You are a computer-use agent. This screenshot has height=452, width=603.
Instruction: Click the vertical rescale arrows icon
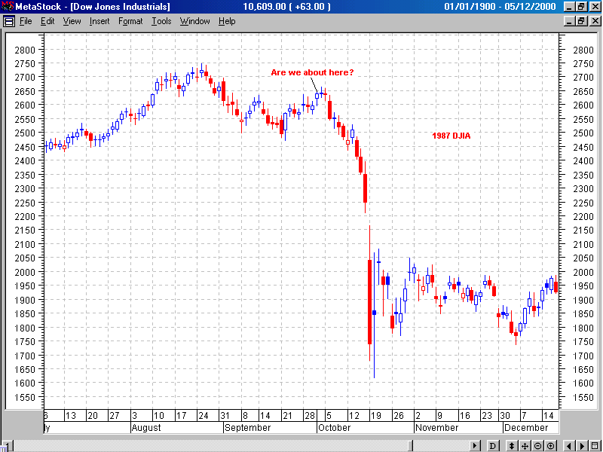pos(512,446)
